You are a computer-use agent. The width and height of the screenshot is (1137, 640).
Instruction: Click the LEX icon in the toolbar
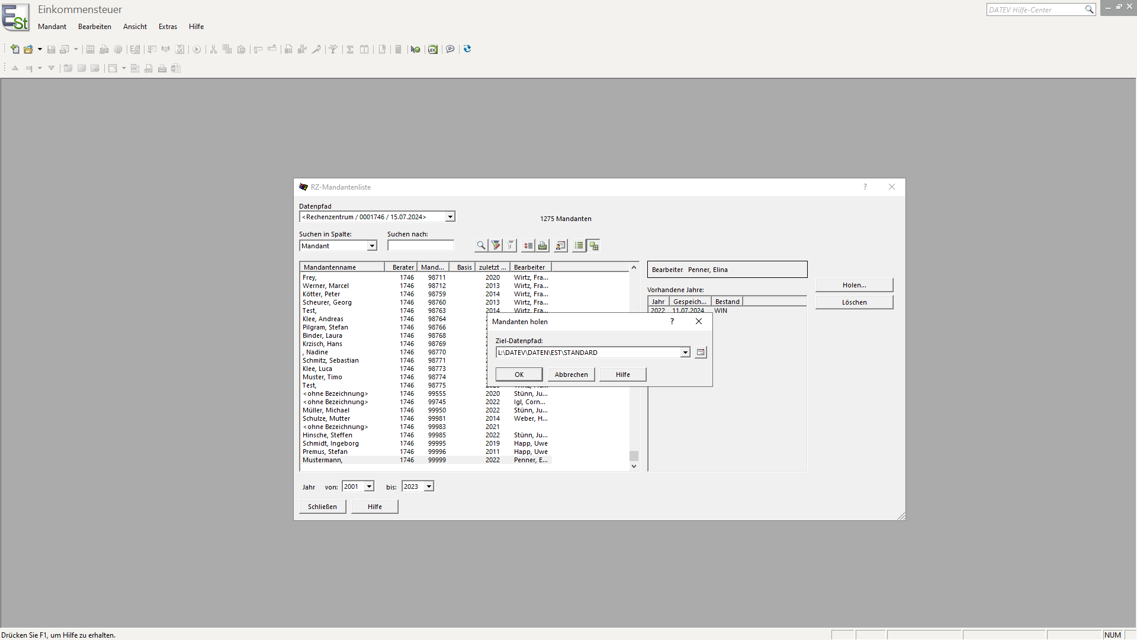[x=433, y=49]
